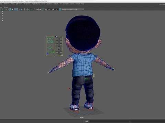Click the color space dropdown arrow
Screen dimensions: 165x123
[83, 9]
